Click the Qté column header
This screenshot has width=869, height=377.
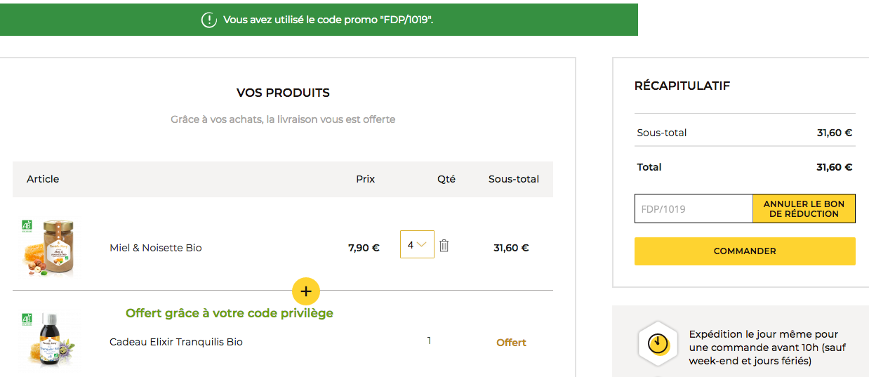click(x=446, y=179)
